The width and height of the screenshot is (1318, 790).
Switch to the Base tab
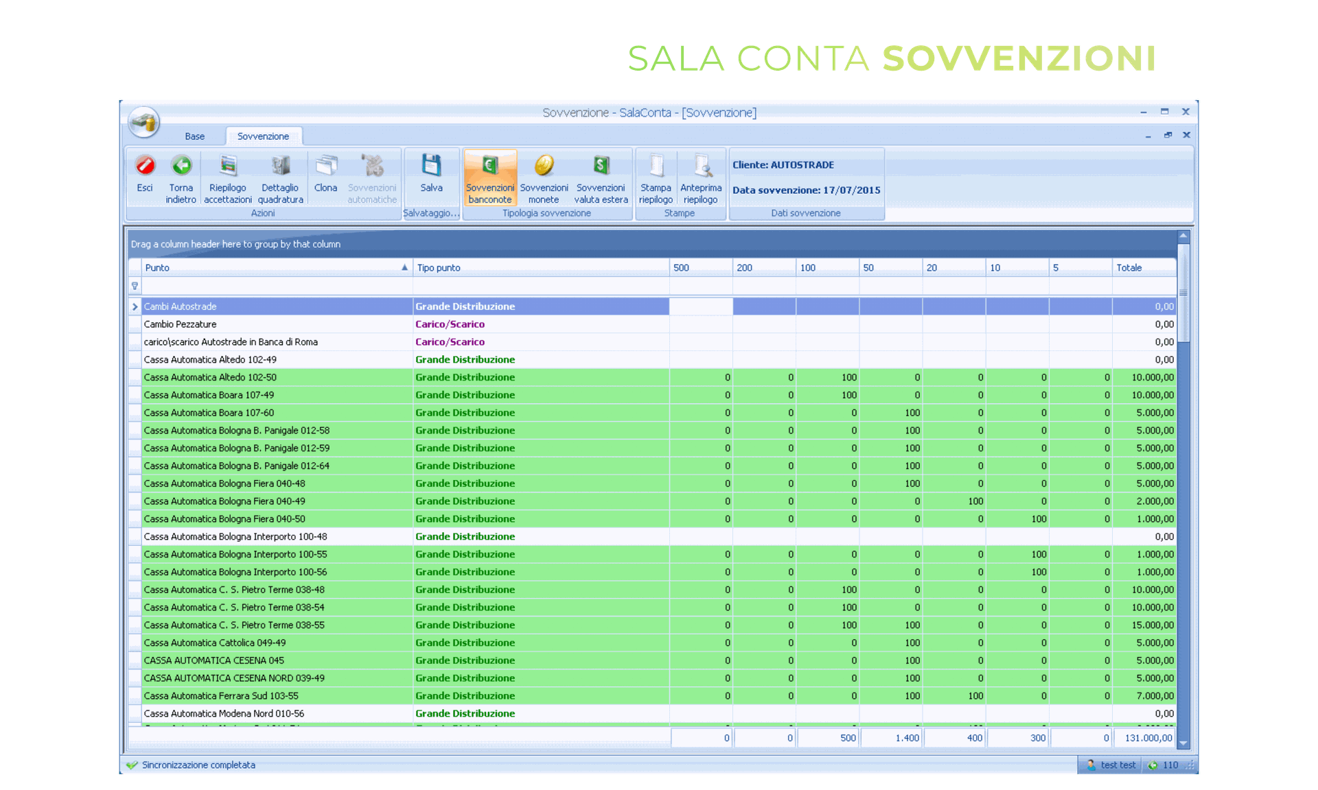pyautogui.click(x=194, y=136)
